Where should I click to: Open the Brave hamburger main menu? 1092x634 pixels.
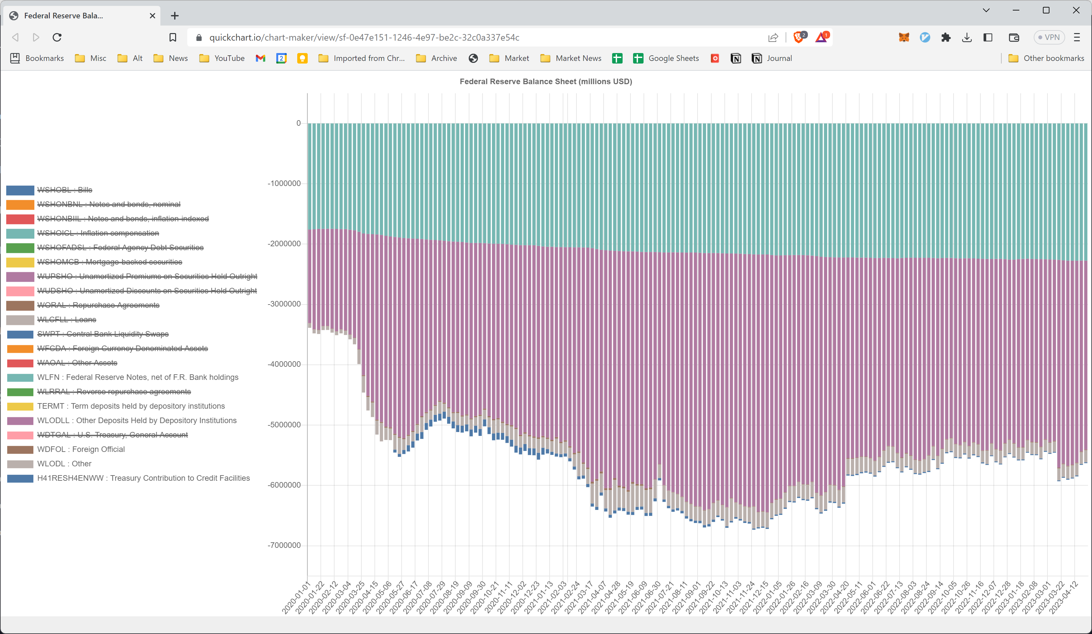tap(1077, 37)
